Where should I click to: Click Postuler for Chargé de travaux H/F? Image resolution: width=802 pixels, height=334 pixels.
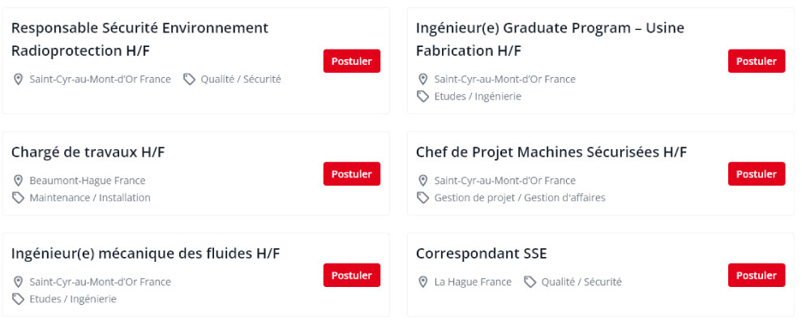click(352, 174)
